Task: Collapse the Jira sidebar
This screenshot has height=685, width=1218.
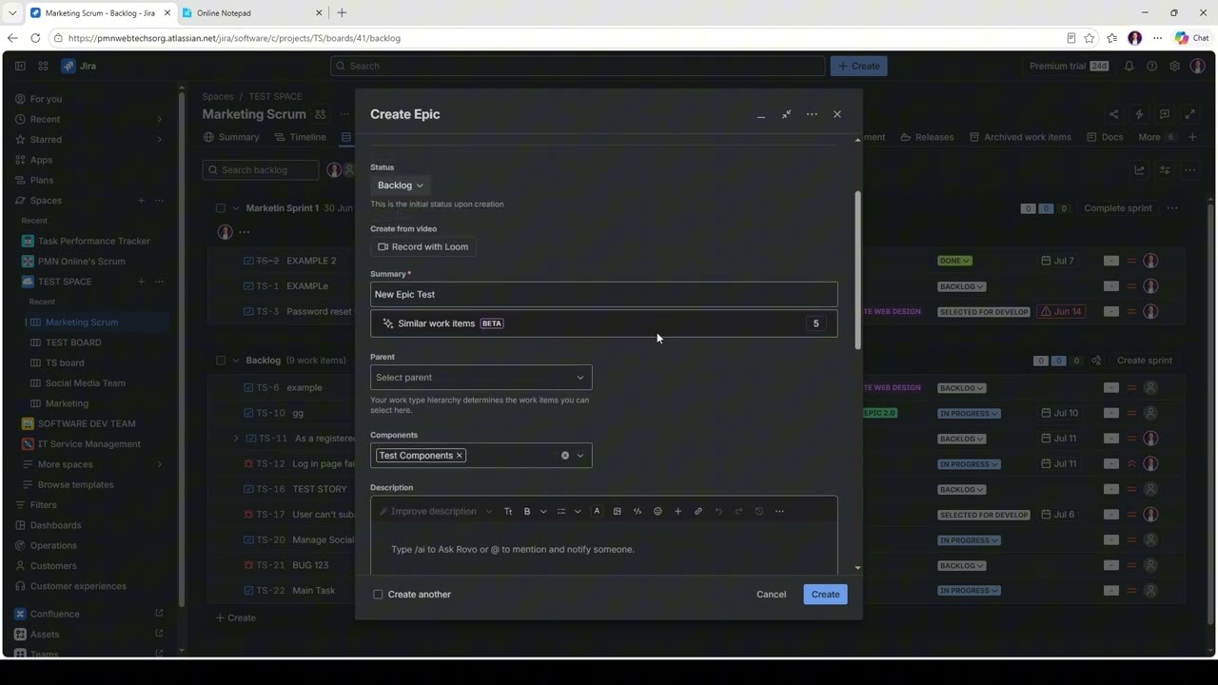Action: pyautogui.click(x=20, y=66)
